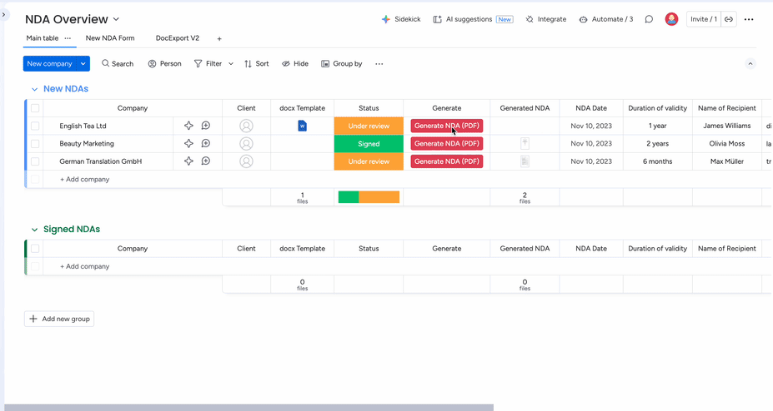This screenshot has height=411, width=773.
Task: Click AI sparkle icon for German Translation GmbH
Action: [x=188, y=161]
